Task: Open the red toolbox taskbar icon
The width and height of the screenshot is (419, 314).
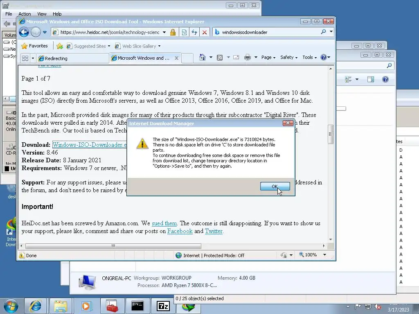Action: [112, 306]
